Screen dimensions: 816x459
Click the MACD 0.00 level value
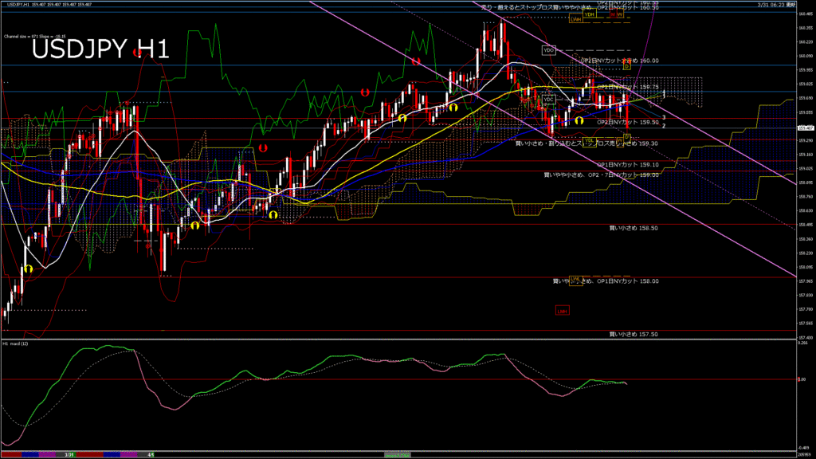point(802,380)
